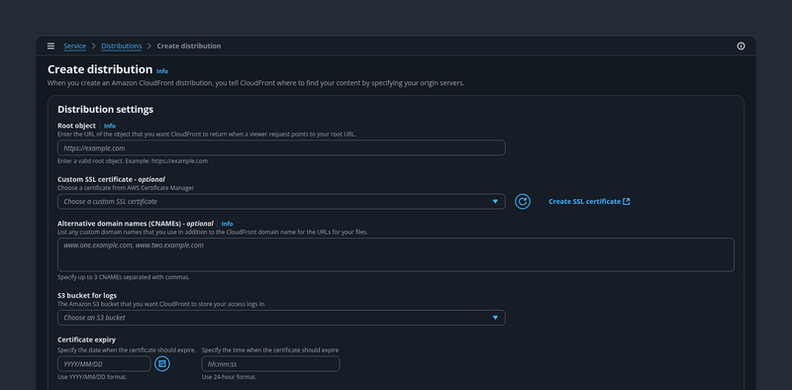Show Info for Root object
Image resolution: width=792 pixels, height=390 pixels.
click(x=110, y=126)
